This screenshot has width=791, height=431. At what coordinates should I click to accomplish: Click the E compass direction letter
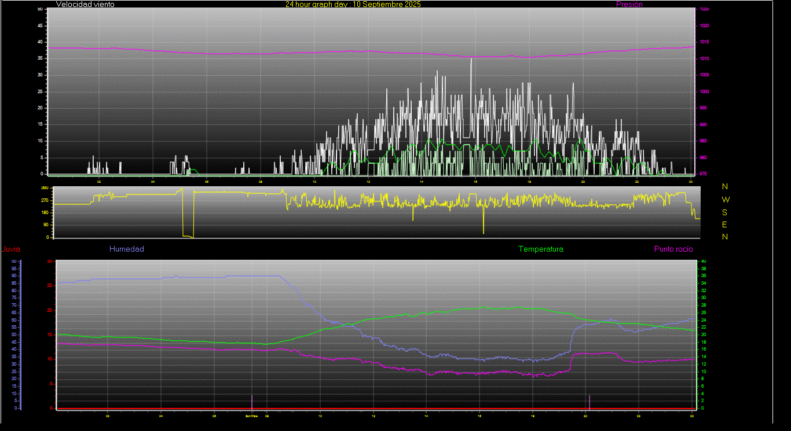point(725,224)
